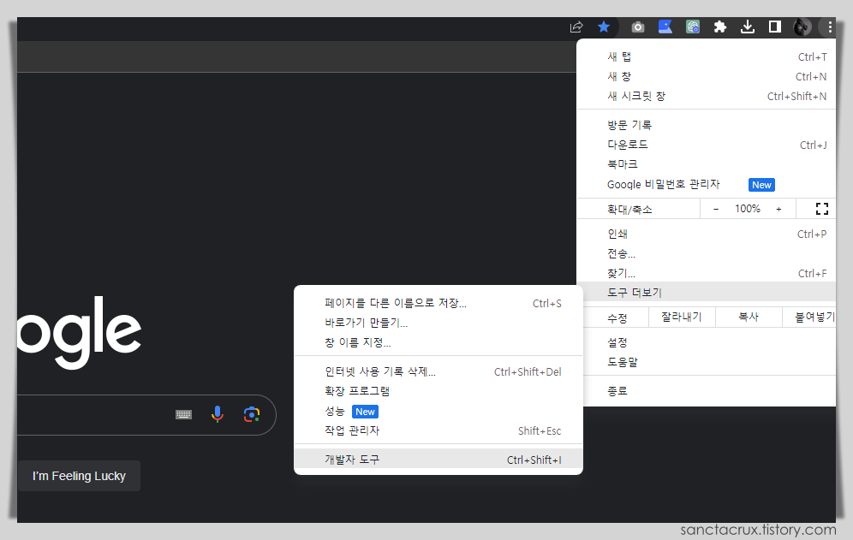853x540 pixels.
Task: Click the three-dot Chrome menu icon
Action: (830, 27)
